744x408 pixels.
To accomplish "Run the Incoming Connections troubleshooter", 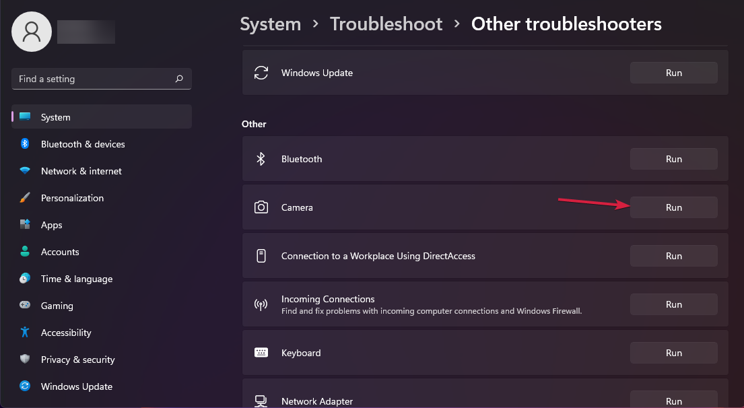I will point(673,304).
